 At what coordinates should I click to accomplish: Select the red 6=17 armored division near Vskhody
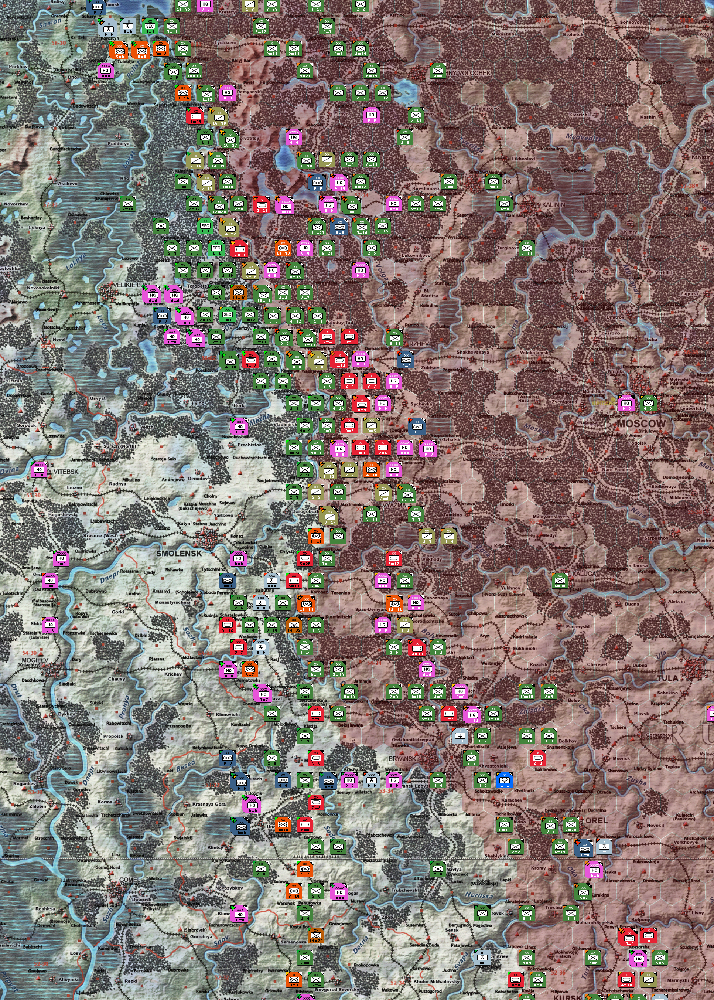point(393,558)
